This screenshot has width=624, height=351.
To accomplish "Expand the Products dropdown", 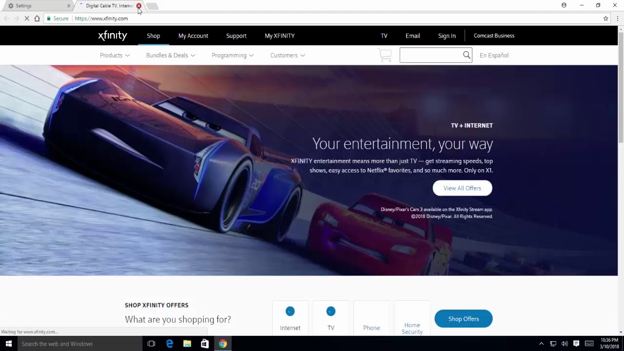I will 115,55.
